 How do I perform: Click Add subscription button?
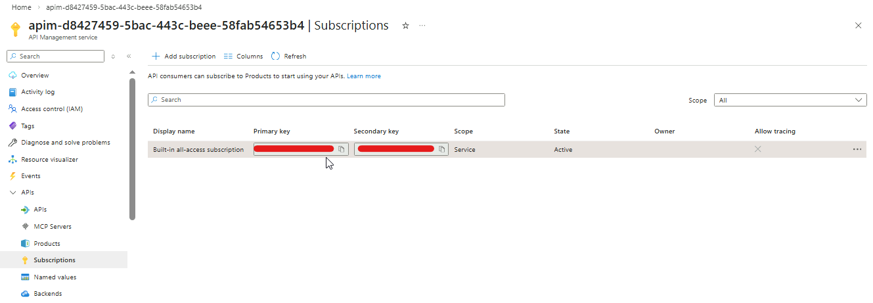pos(184,57)
